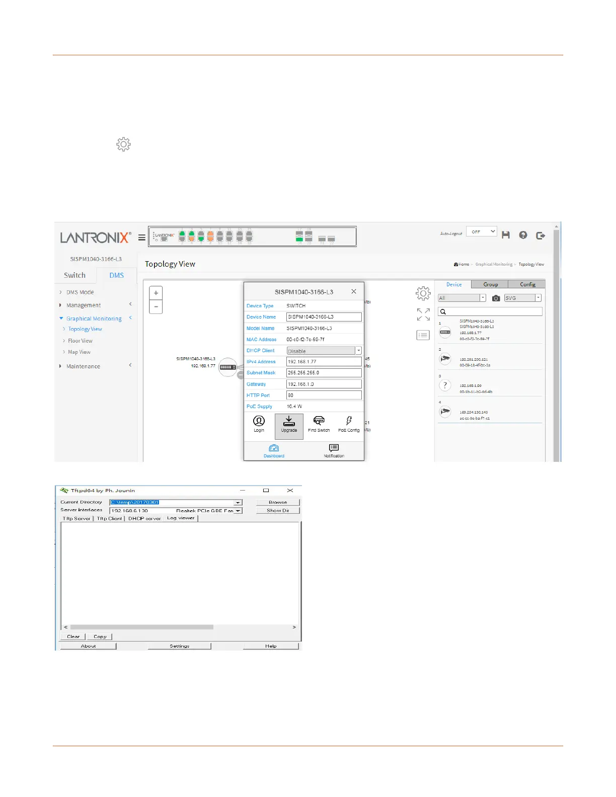Click the search magnifier in device panel
Viewport: 616px width, 797px height.
coord(443,312)
